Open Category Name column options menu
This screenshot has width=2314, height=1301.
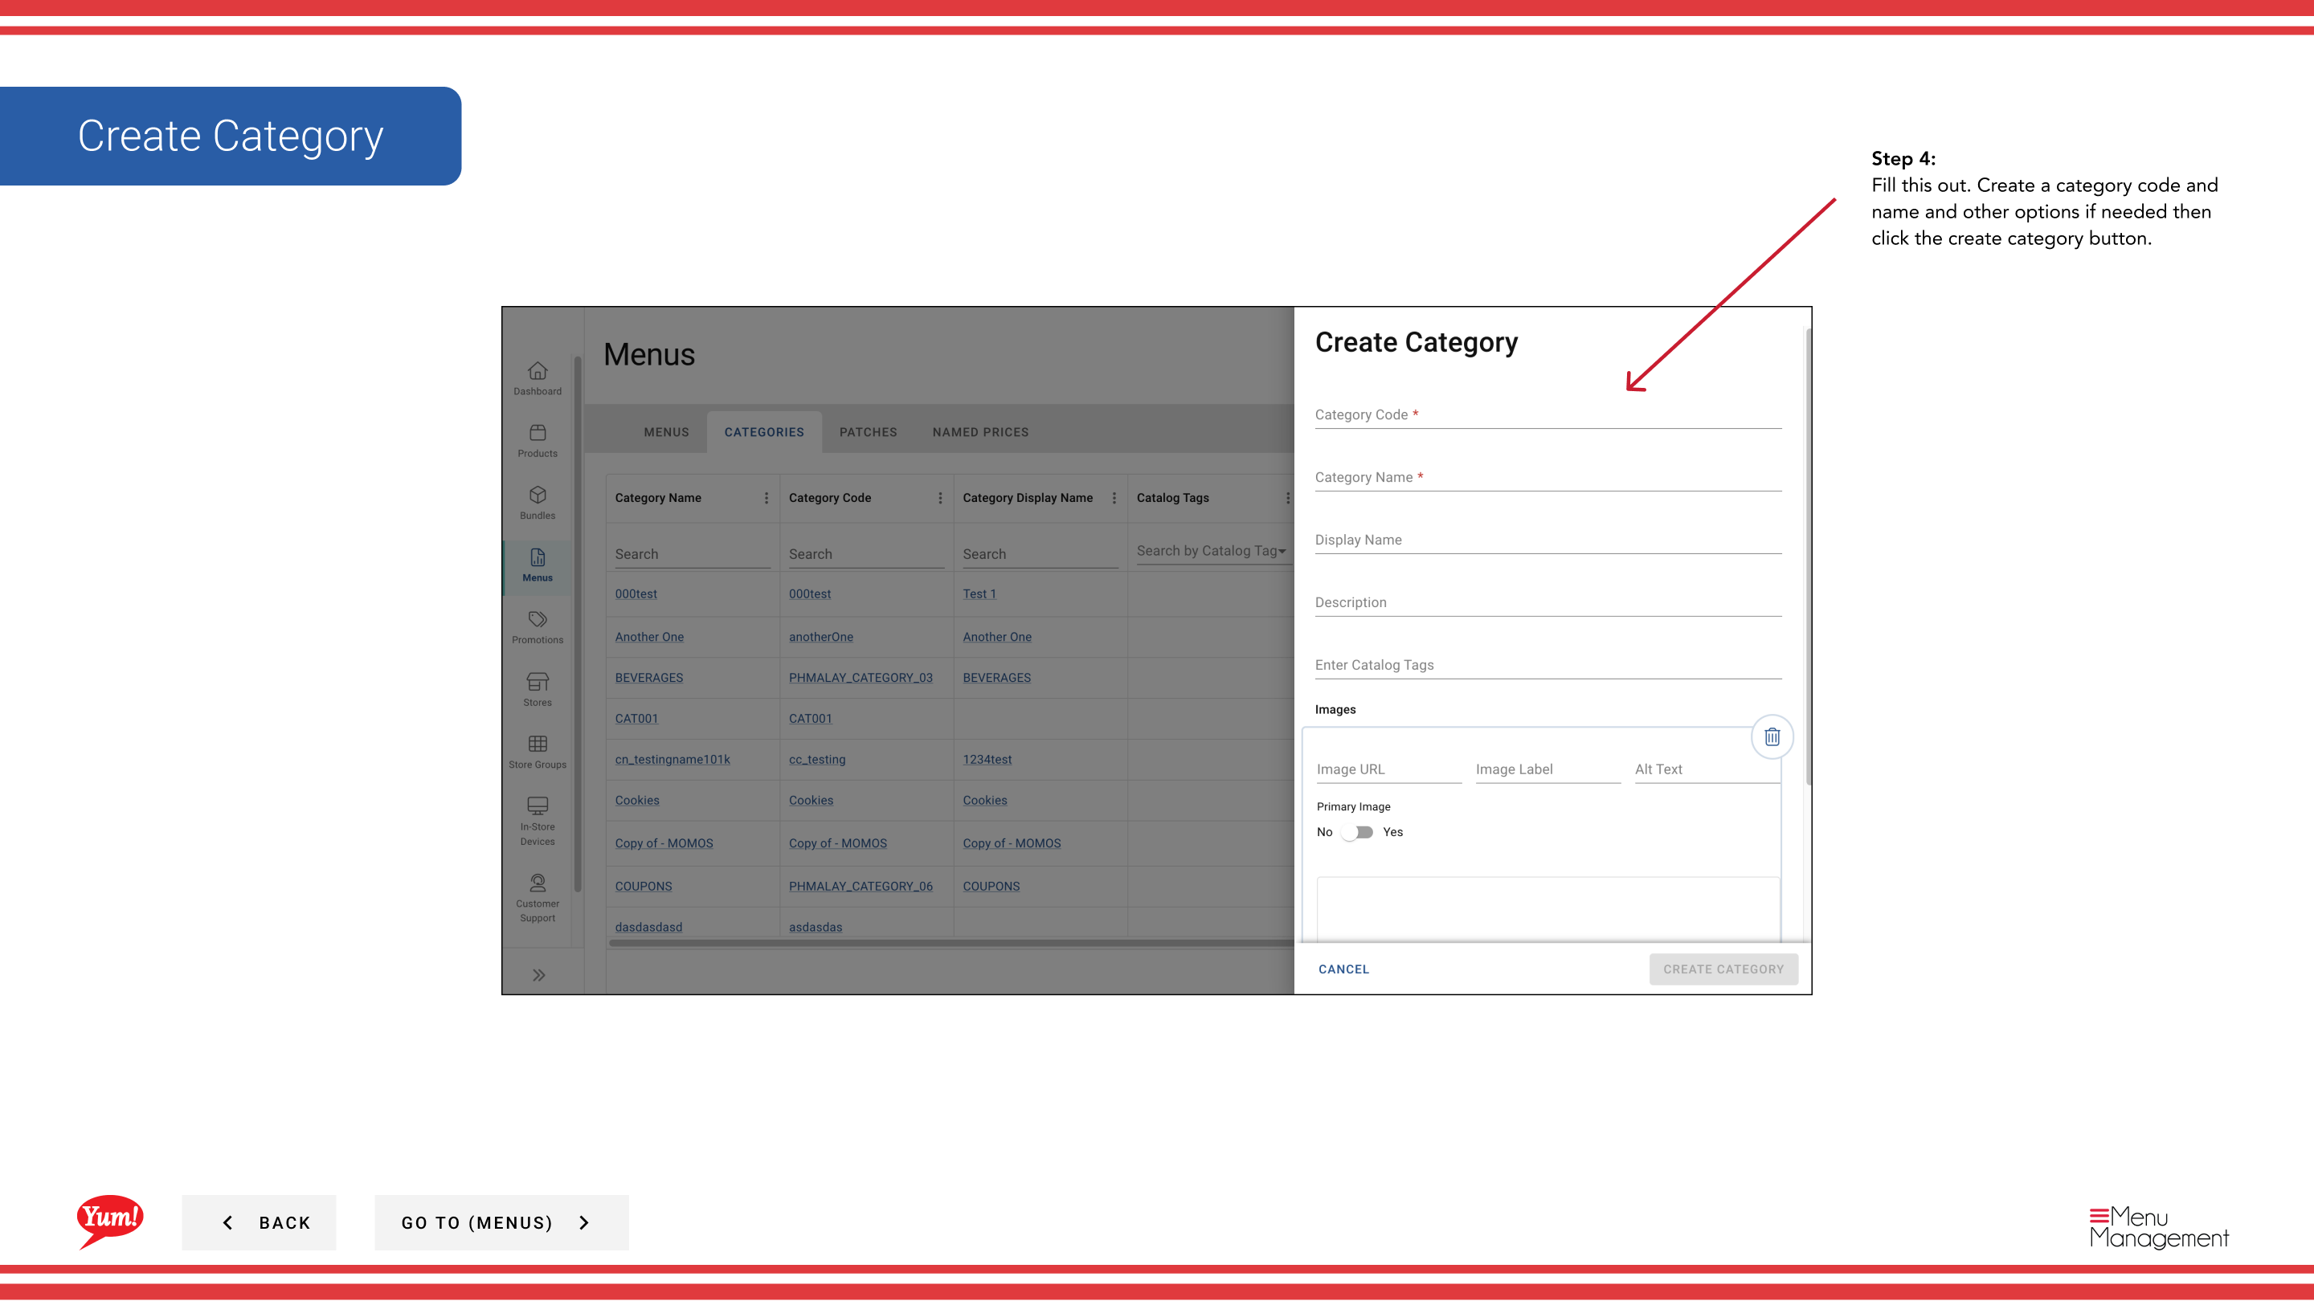pyautogui.click(x=767, y=498)
